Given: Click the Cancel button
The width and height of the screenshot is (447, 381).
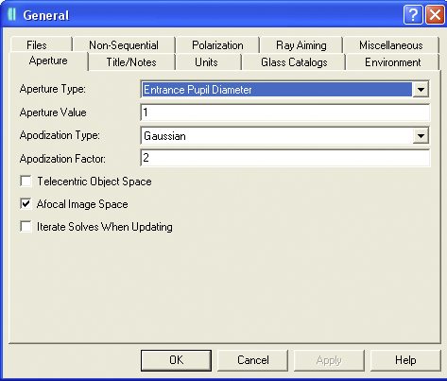Looking at the screenshot, I should (x=253, y=360).
